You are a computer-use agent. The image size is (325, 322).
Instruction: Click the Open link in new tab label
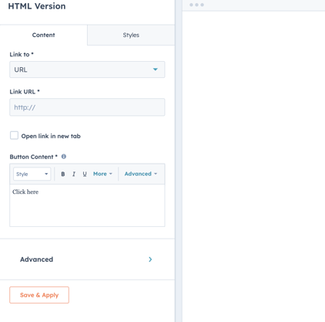tap(51, 136)
